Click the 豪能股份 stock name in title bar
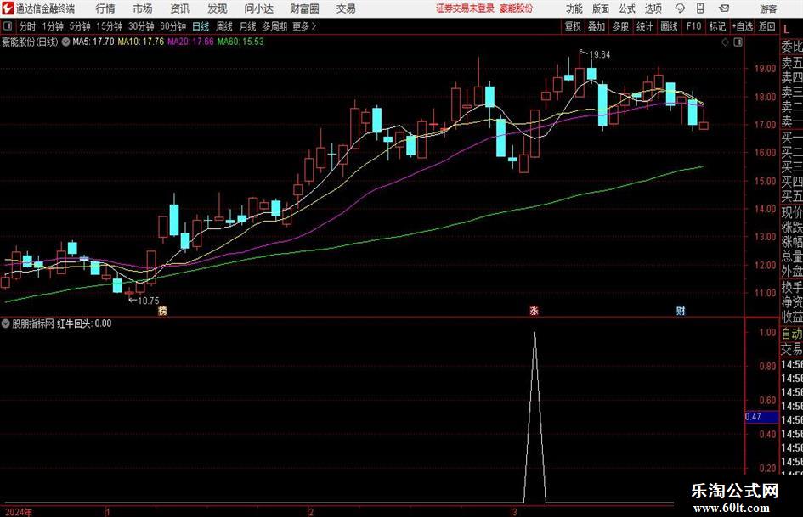The image size is (803, 517). coord(516,8)
